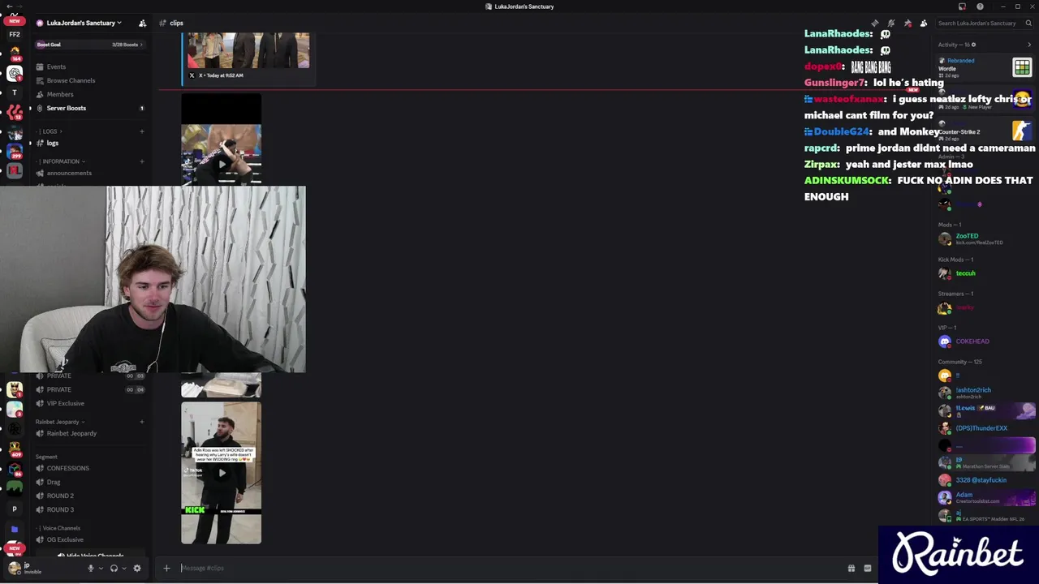Click the plus attachment button
The width and height of the screenshot is (1039, 584).
coord(166,568)
